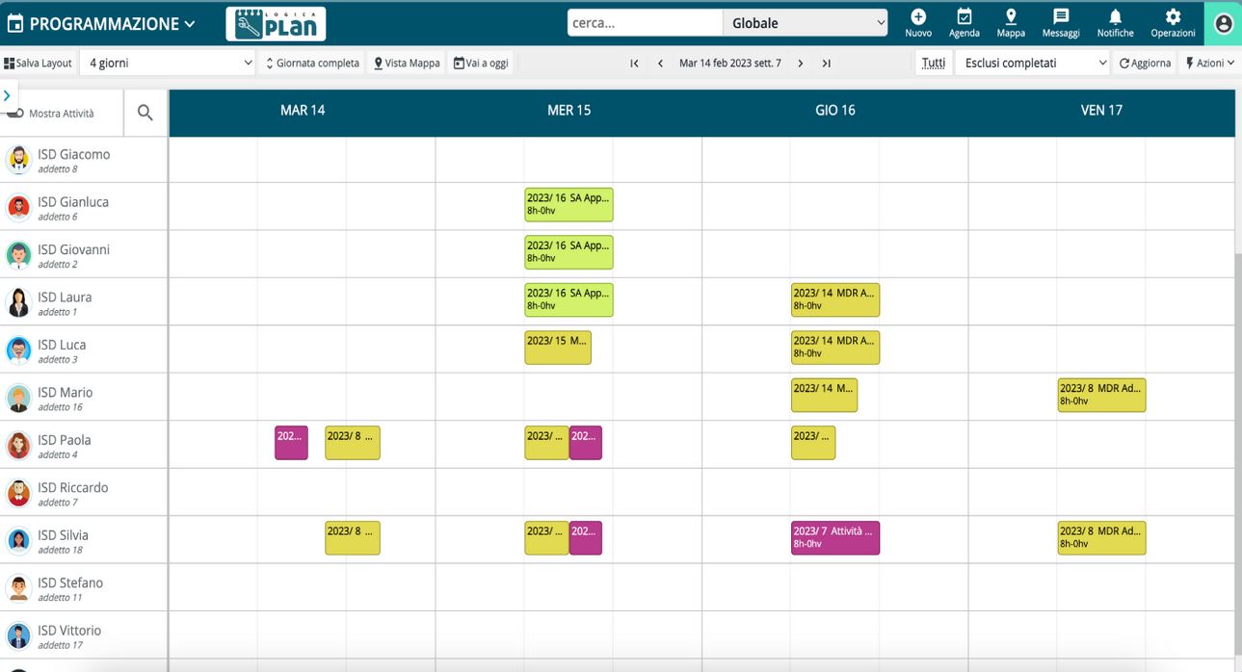Open the Globale search scope dropdown

[806, 23]
